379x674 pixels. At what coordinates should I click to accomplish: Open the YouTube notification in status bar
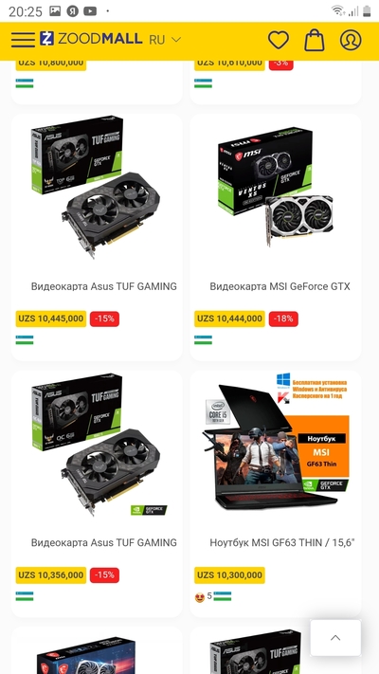click(90, 11)
